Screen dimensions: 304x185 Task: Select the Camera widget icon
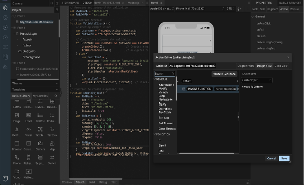[x=40, y=143]
